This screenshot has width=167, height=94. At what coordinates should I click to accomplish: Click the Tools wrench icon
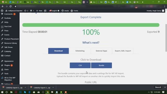(x=2, y=74)
